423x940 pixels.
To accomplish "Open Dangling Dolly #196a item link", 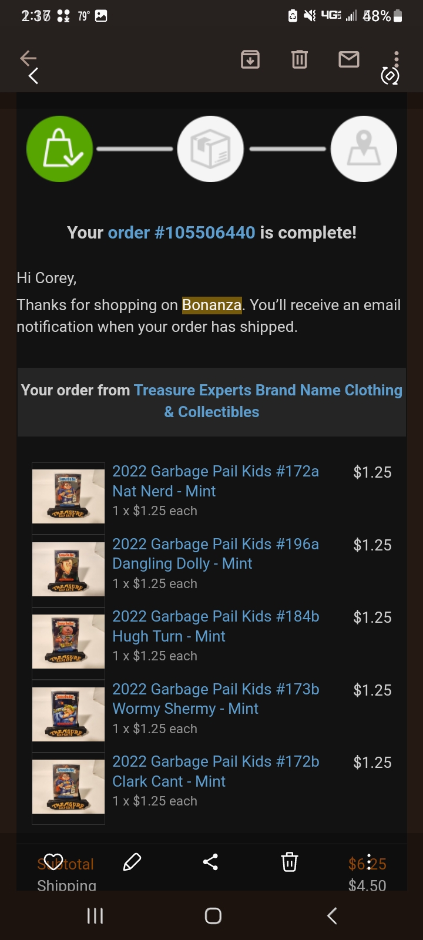I will click(215, 553).
